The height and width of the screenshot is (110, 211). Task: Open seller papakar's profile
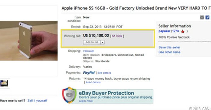[x=164, y=31]
